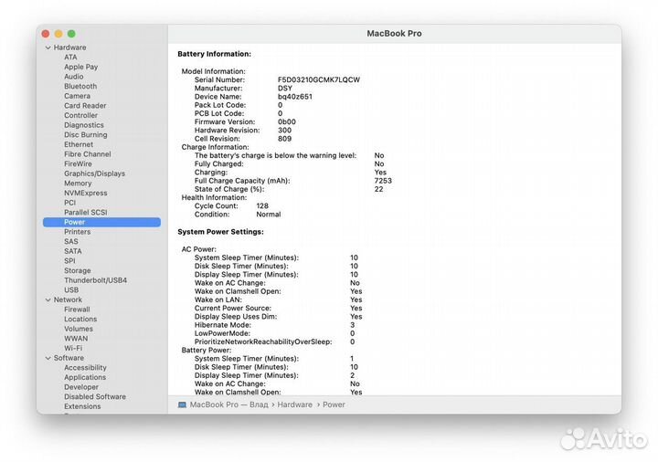Collapse the Network section chevron
This screenshot has width=658, height=462.
pyautogui.click(x=48, y=300)
